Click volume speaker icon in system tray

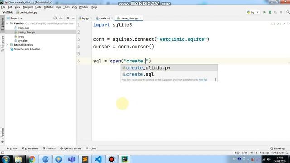(x=269, y=159)
